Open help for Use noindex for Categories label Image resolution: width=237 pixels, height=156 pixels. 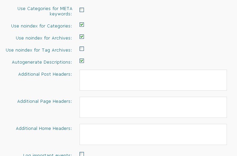coord(41,26)
